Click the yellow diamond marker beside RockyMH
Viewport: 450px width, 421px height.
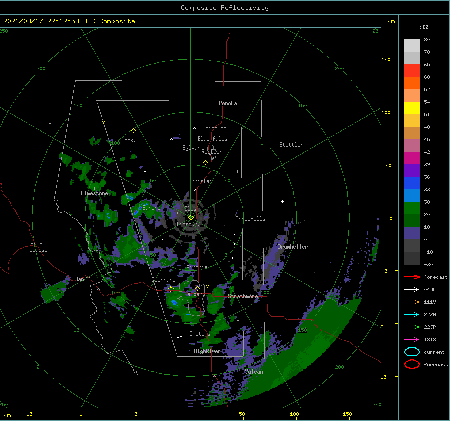coord(133,131)
